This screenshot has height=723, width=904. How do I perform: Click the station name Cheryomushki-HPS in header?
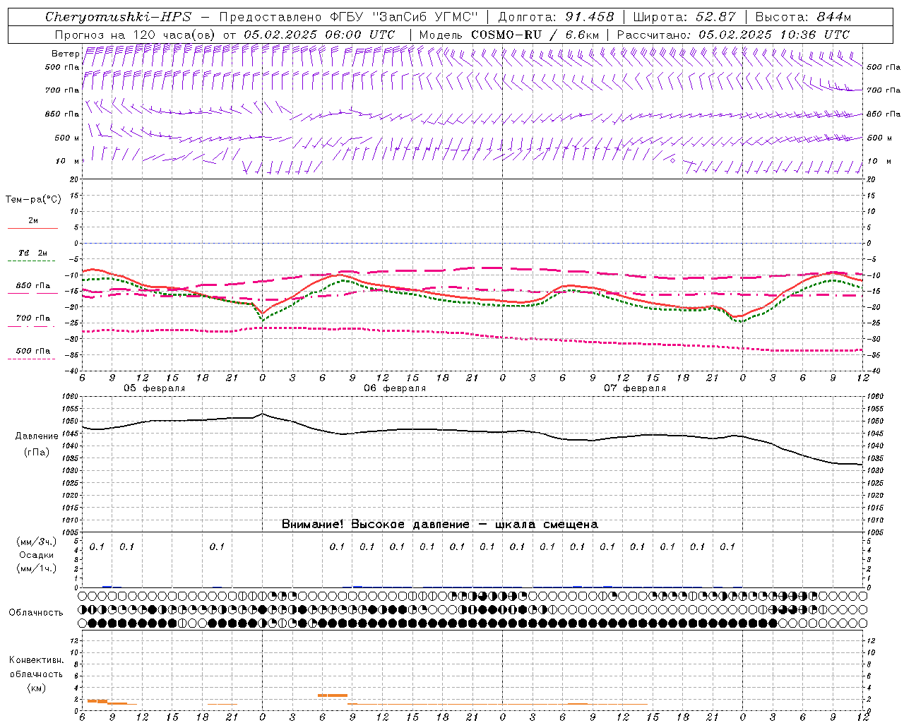[118, 17]
